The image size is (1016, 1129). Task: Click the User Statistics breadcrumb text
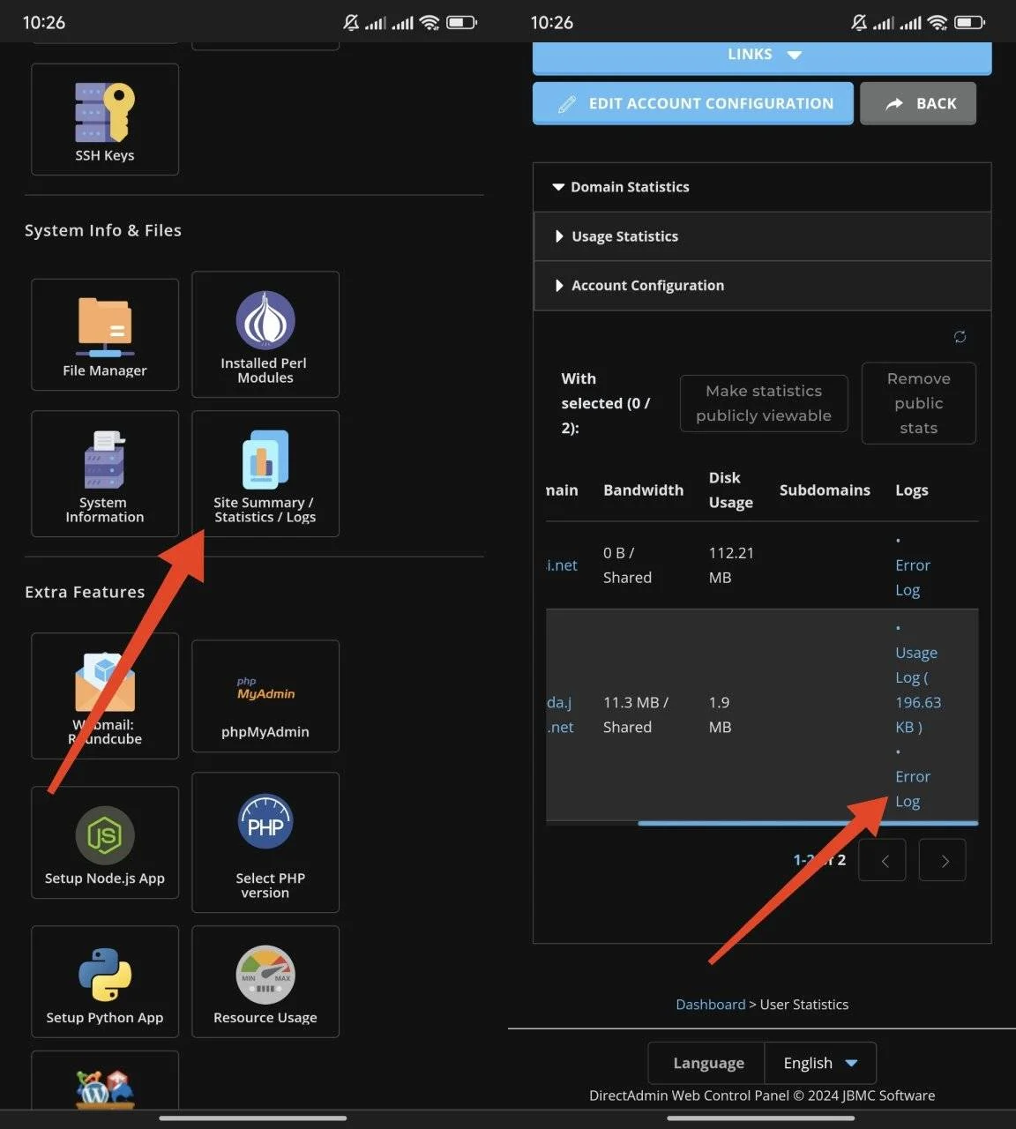(x=804, y=1005)
